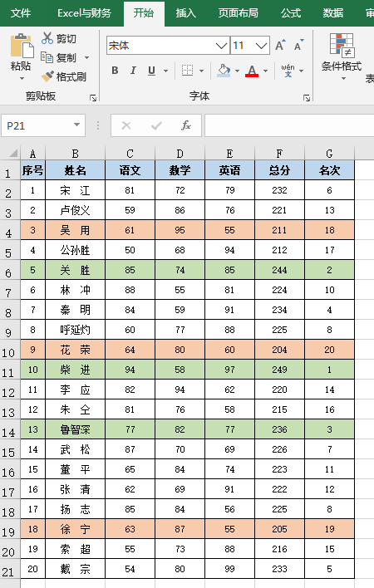Open the underline style dropdown arrow
Screen dimensions: 374x588
(165, 71)
